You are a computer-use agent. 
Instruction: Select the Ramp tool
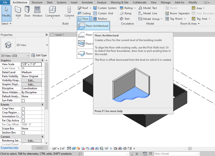(126, 13)
